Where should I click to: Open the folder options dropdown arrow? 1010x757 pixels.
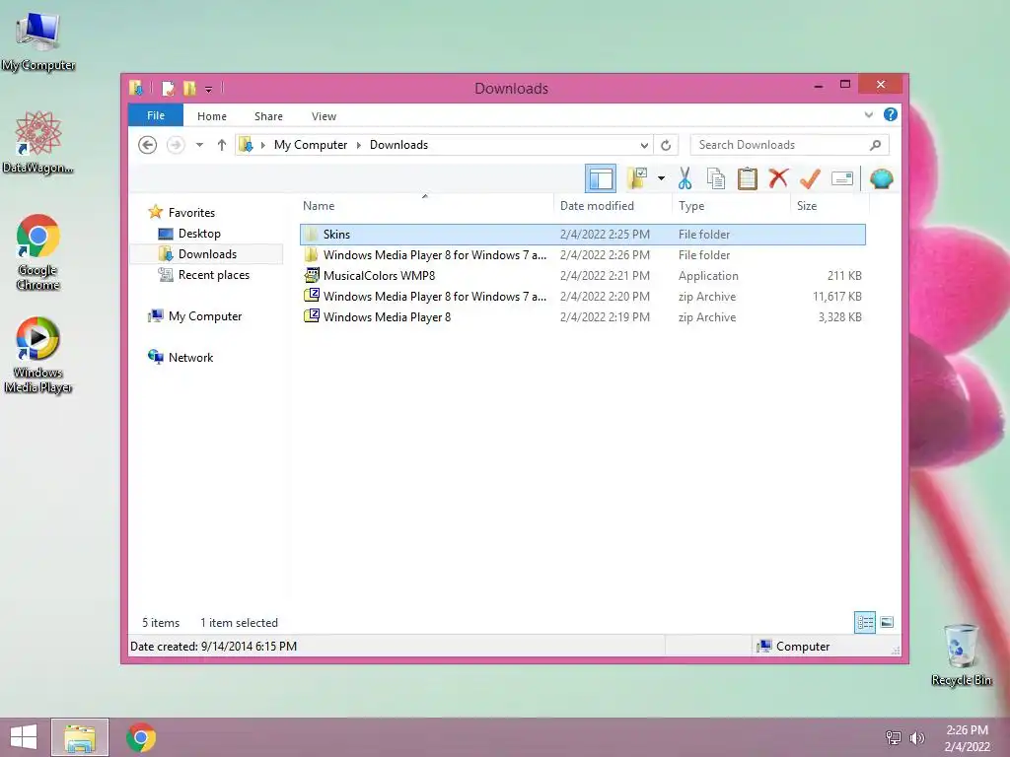click(661, 178)
